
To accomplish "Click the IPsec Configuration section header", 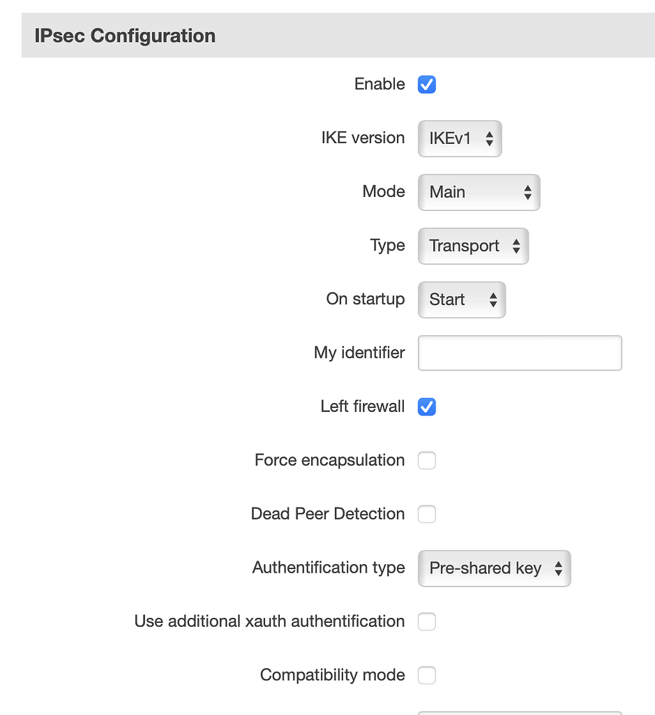I will click(125, 35).
